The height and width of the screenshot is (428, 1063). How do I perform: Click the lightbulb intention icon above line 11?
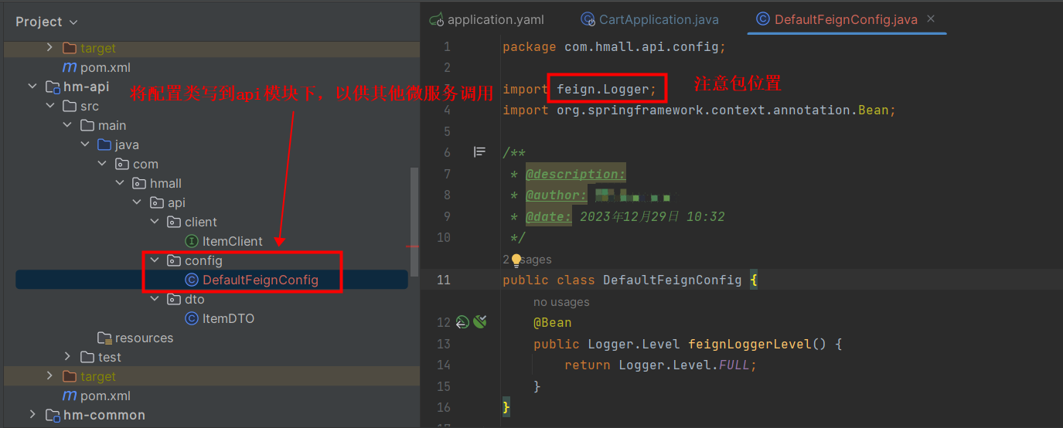coord(516,260)
